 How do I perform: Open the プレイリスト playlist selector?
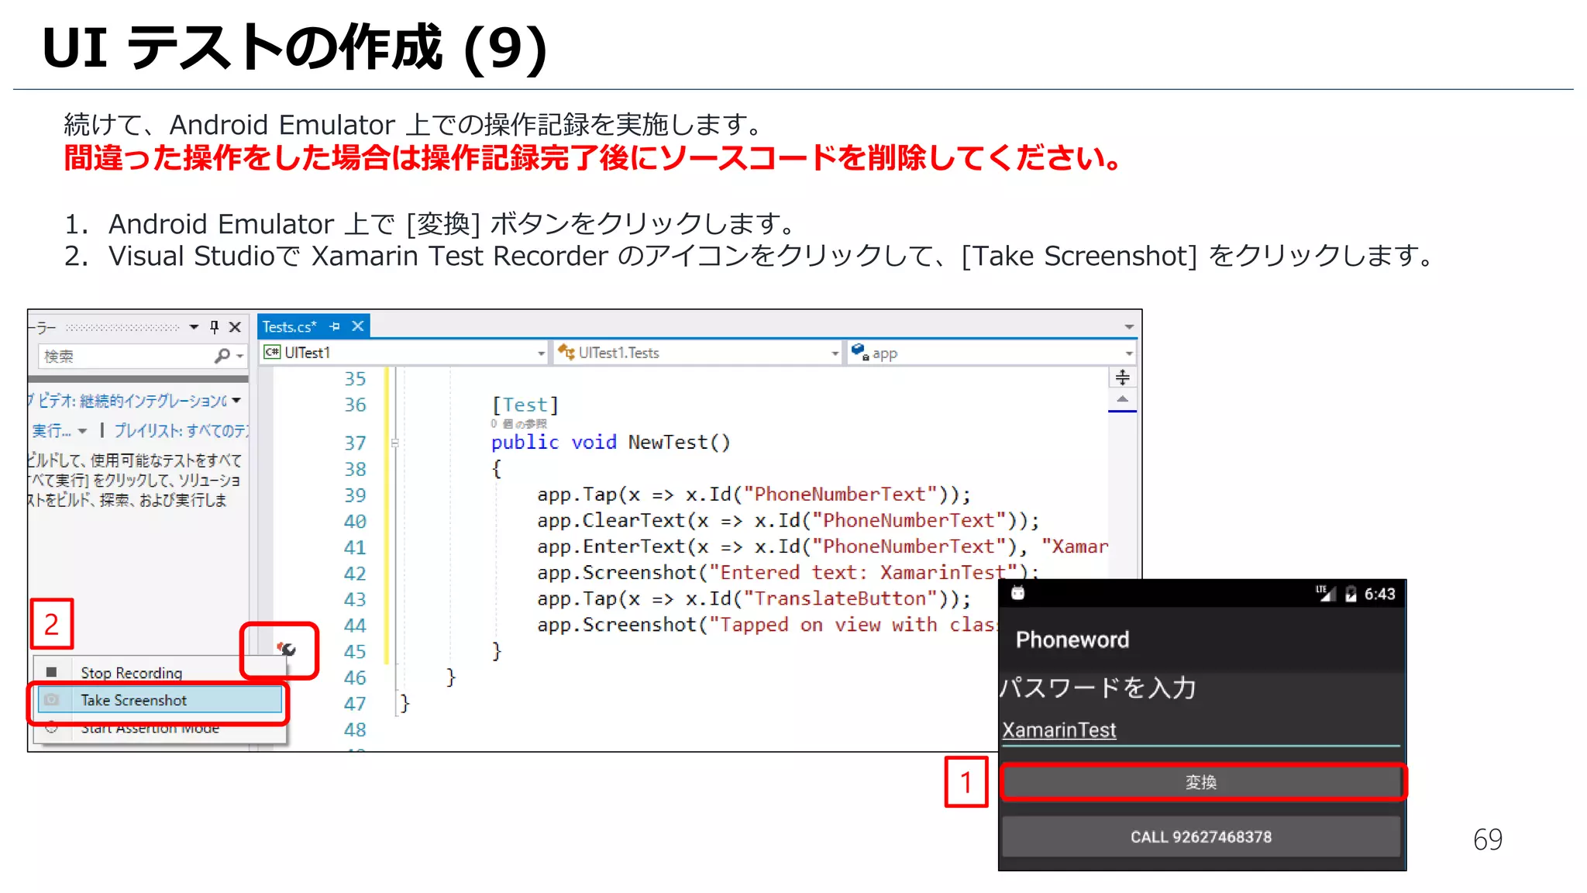point(181,431)
